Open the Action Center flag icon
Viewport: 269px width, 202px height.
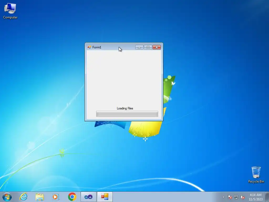pos(230,197)
